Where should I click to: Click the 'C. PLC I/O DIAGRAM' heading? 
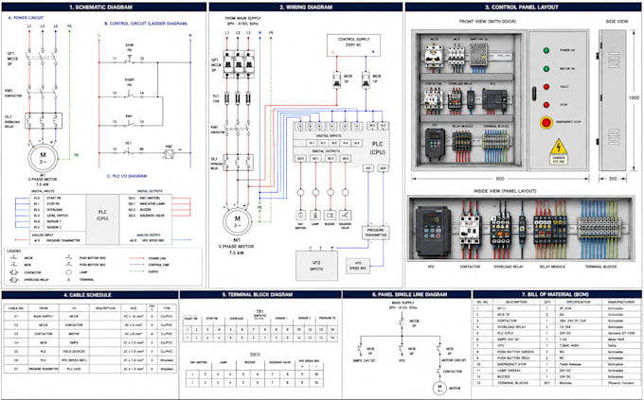pyautogui.click(x=127, y=176)
